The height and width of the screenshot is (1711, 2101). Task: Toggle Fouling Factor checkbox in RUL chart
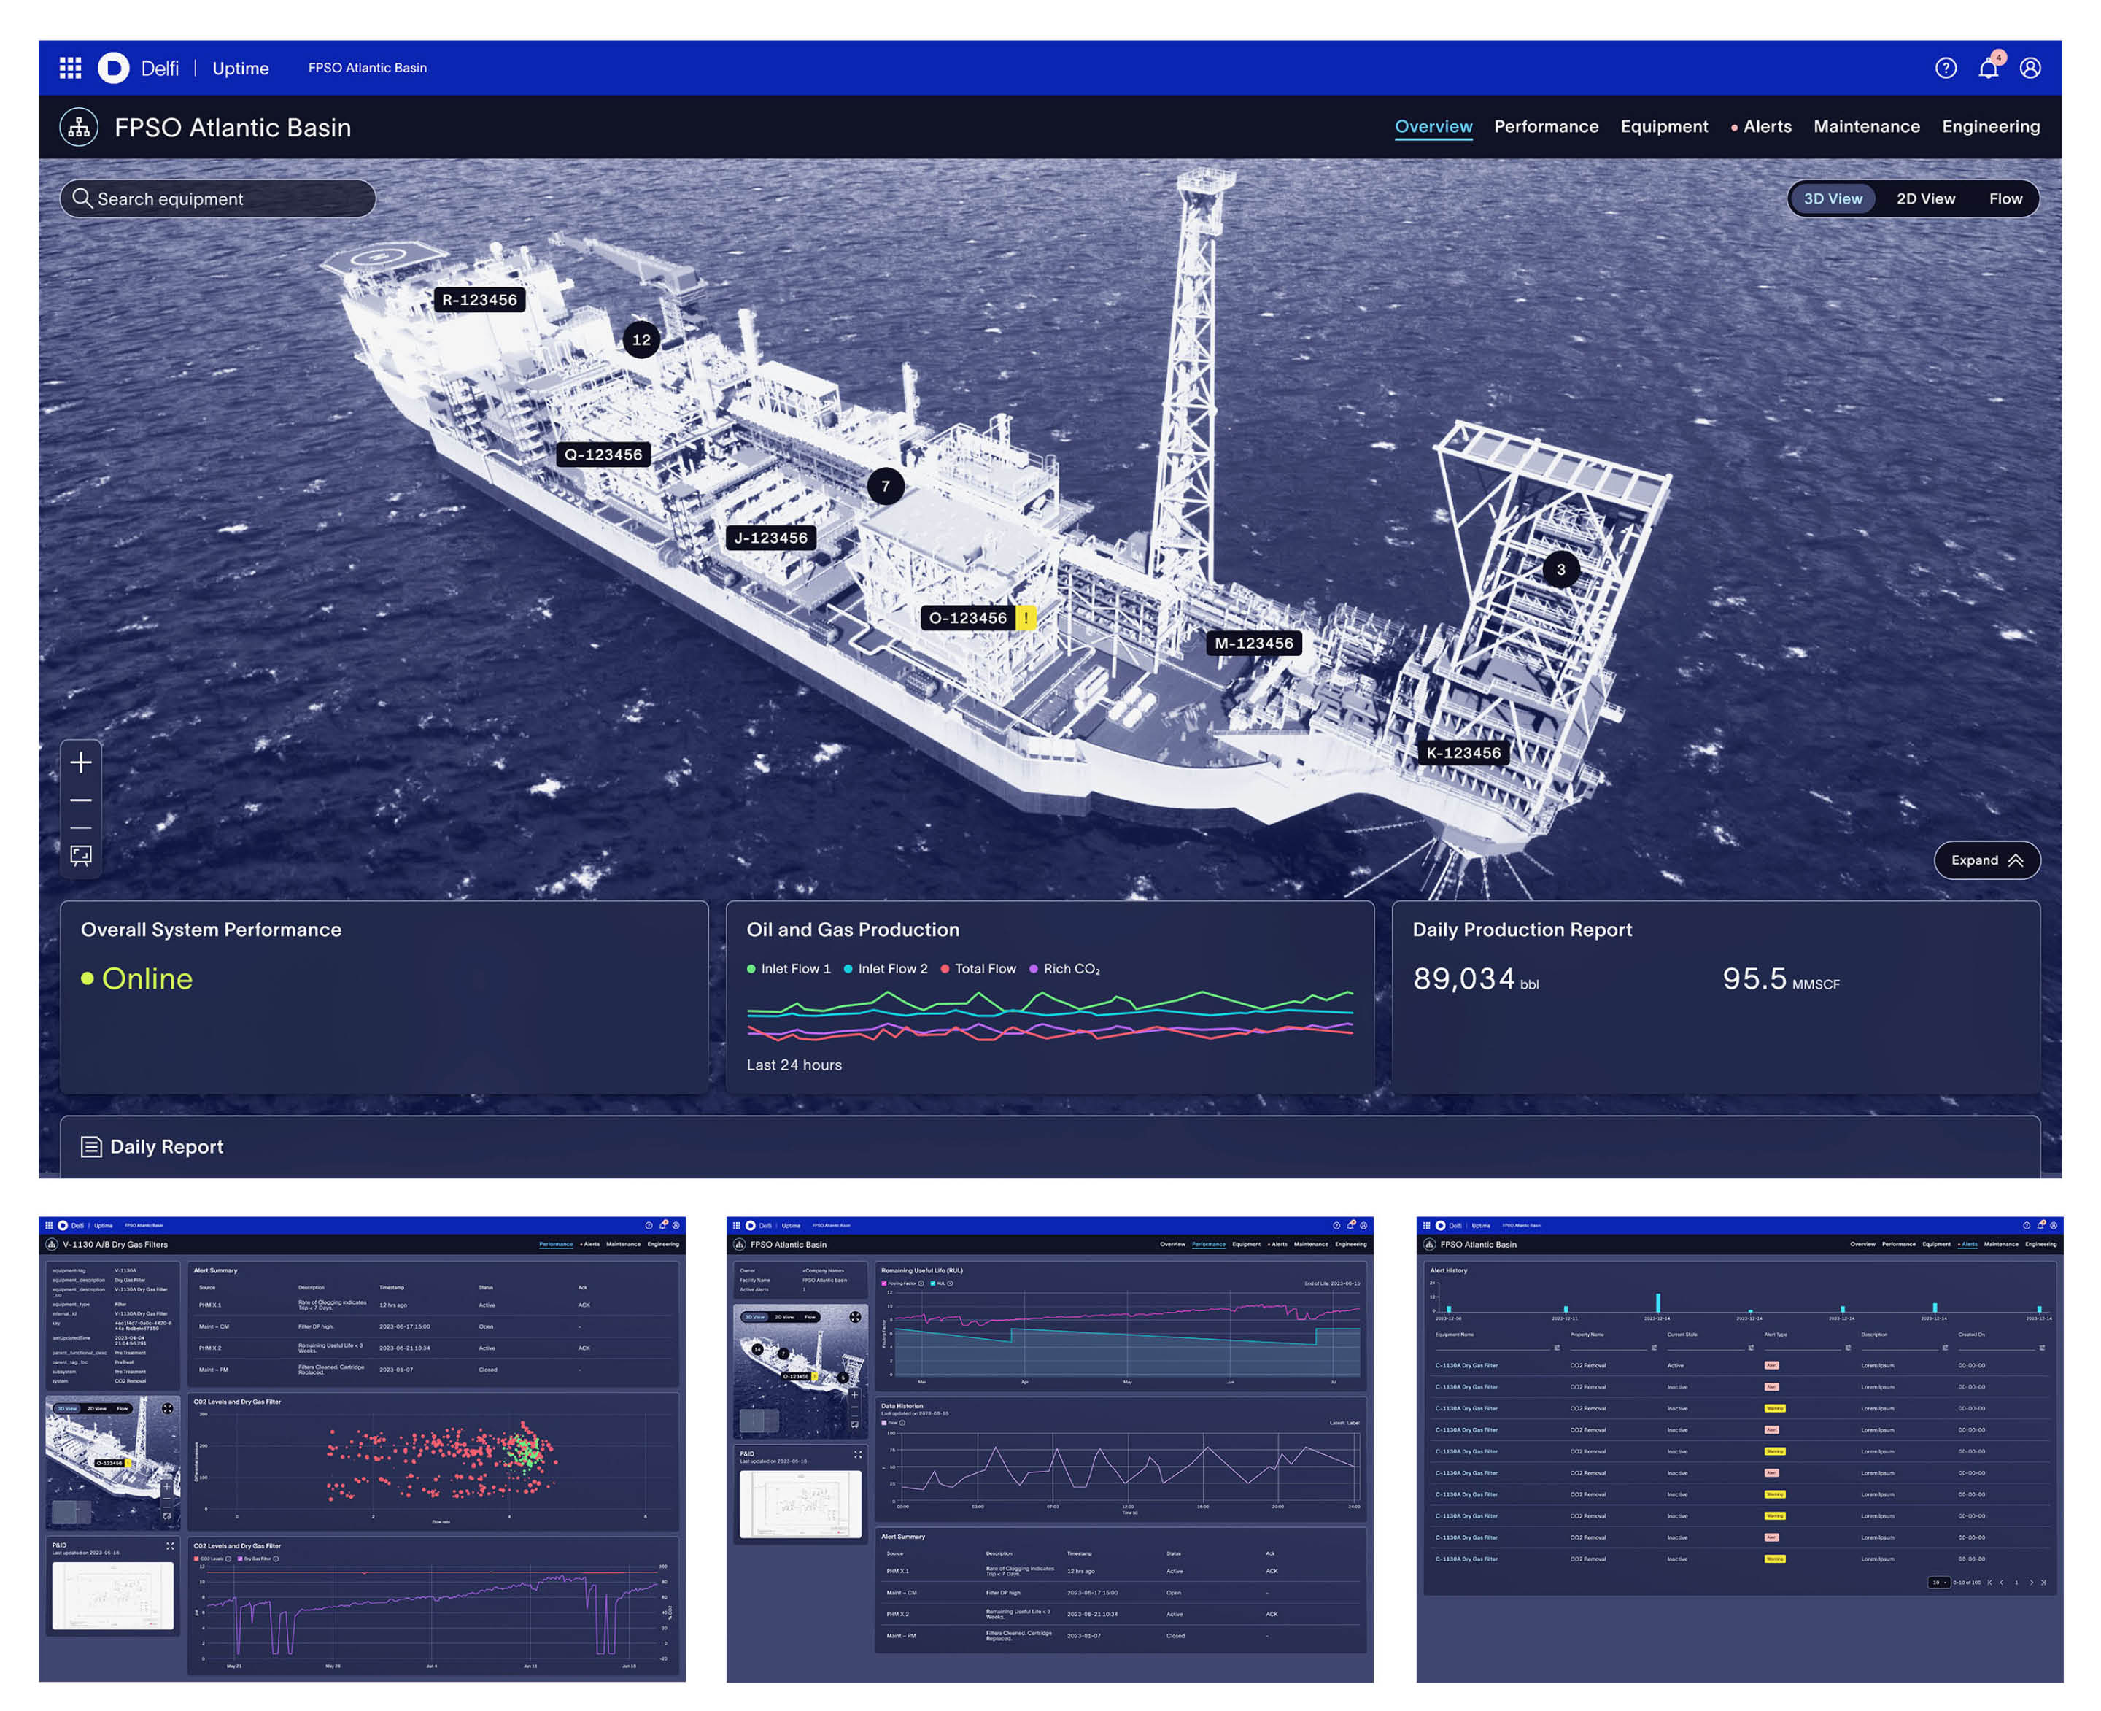[x=884, y=1283]
